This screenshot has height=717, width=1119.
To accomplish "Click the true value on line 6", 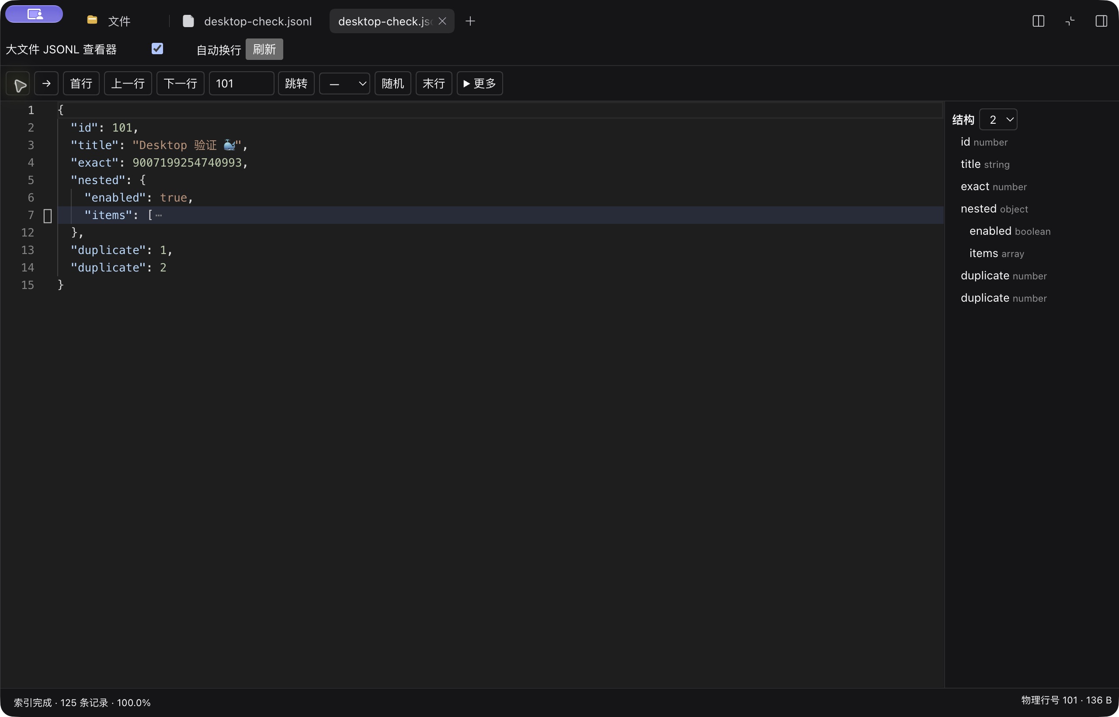I will pos(174,198).
